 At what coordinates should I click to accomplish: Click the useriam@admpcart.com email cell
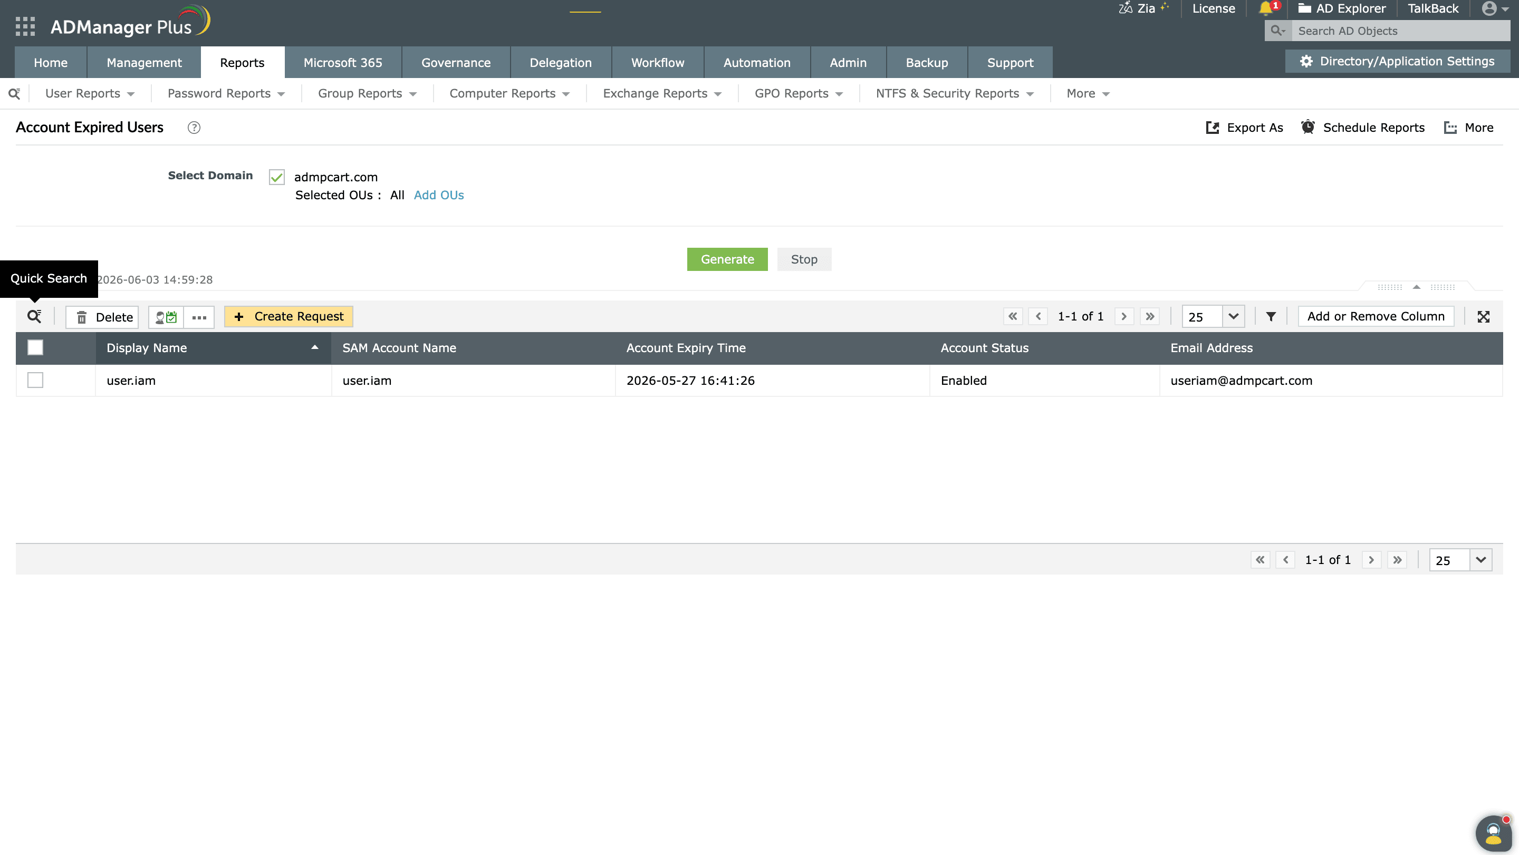(1331, 380)
